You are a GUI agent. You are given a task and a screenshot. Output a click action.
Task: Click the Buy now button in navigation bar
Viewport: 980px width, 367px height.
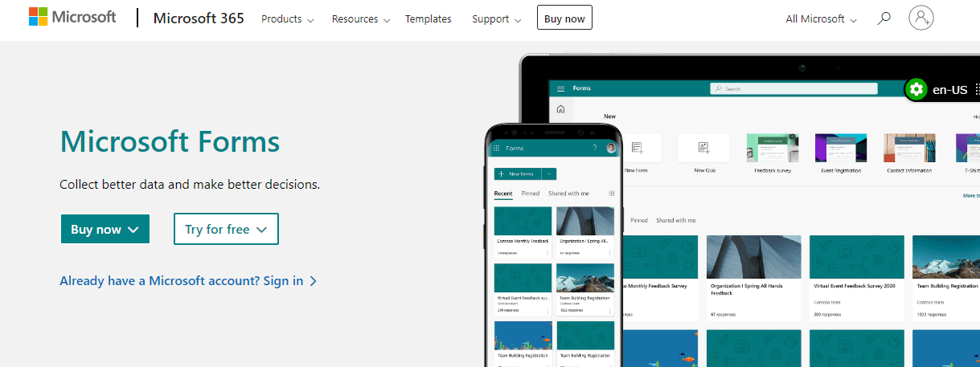564,18
